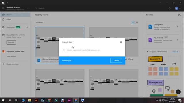Open the Windows notification center

point(180,100)
